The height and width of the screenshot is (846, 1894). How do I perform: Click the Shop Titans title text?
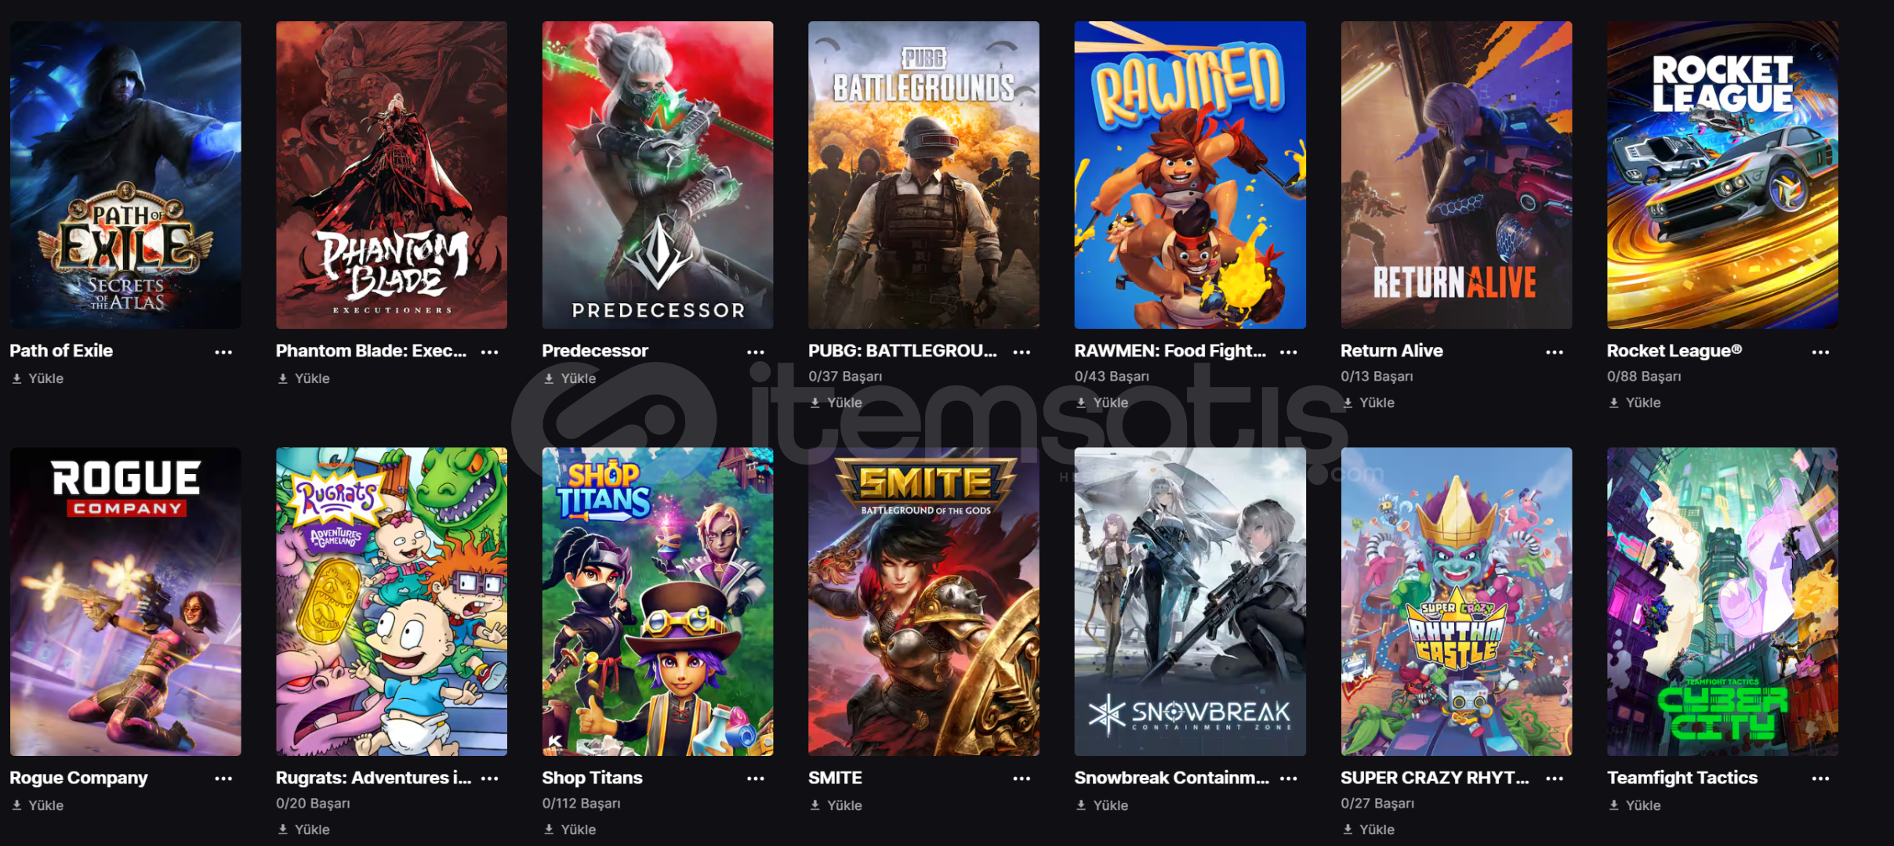coord(592,778)
